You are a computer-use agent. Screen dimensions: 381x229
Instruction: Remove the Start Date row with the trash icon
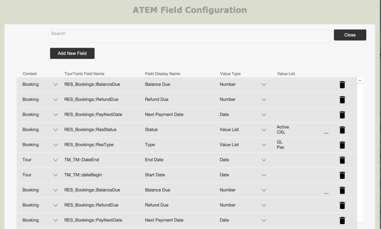[x=342, y=175]
